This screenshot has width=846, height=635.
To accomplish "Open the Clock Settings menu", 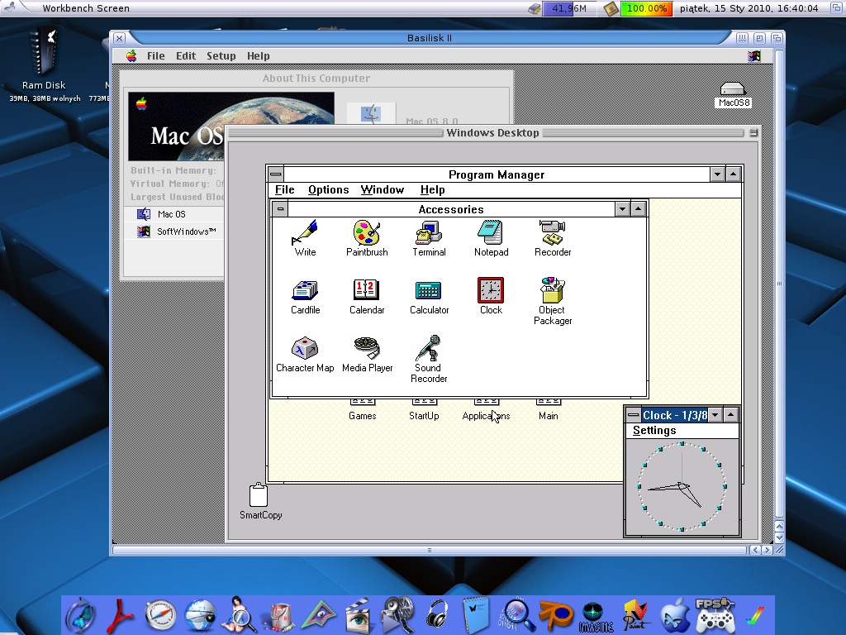I will click(654, 430).
